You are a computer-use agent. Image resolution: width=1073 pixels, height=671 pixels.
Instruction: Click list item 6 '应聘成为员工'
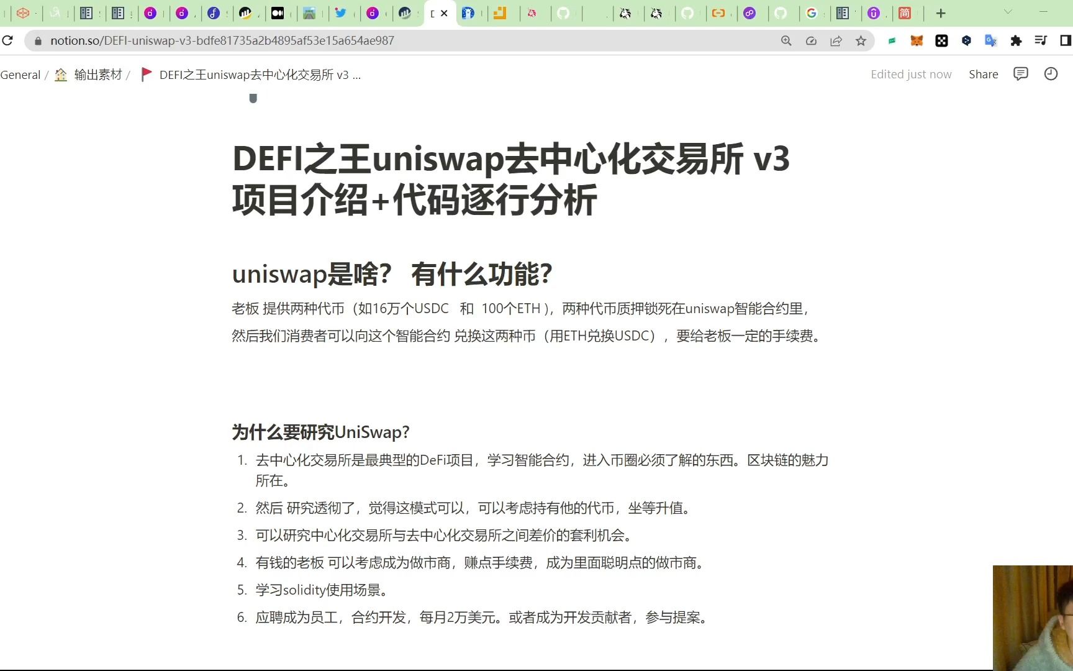pos(483,618)
